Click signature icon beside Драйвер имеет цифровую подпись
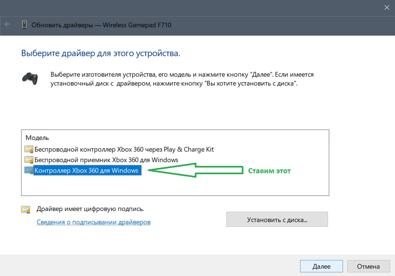Viewport: 395px width, 276px height. pos(26,209)
